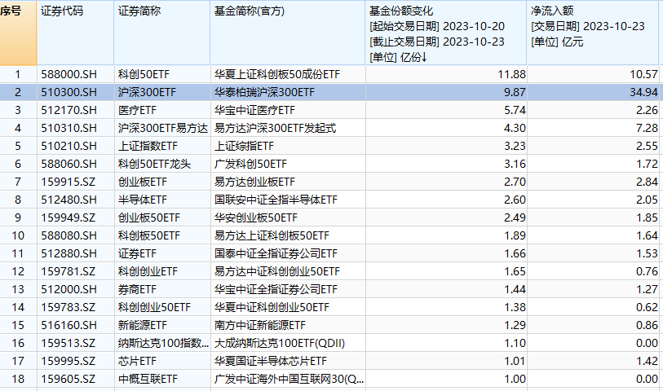
Task: Select security code 159605.SZ
Action: click(69, 379)
